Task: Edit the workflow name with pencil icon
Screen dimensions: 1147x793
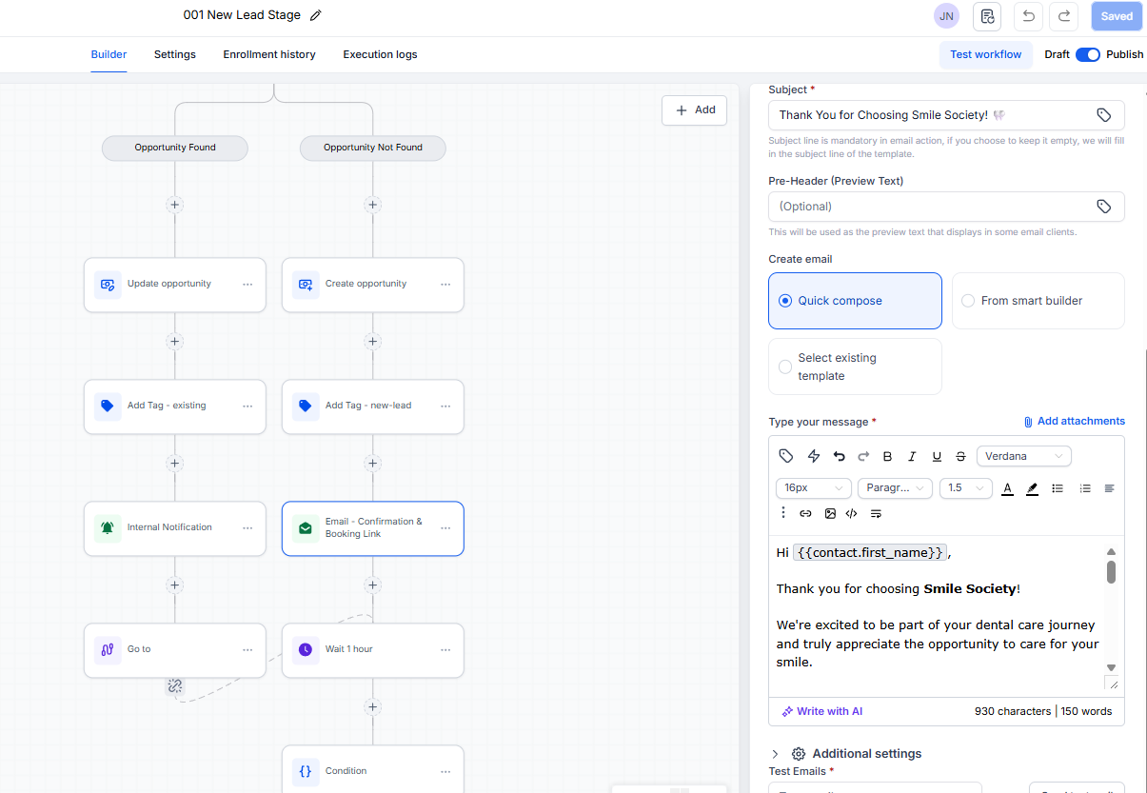Action: tap(316, 15)
